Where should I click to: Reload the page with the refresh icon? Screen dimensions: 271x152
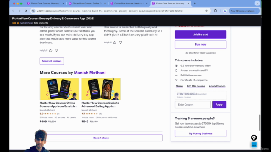pyautogui.click(x=26, y=11)
